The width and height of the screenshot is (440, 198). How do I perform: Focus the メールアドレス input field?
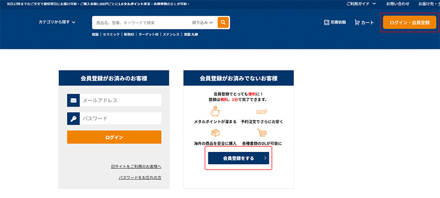120,100
